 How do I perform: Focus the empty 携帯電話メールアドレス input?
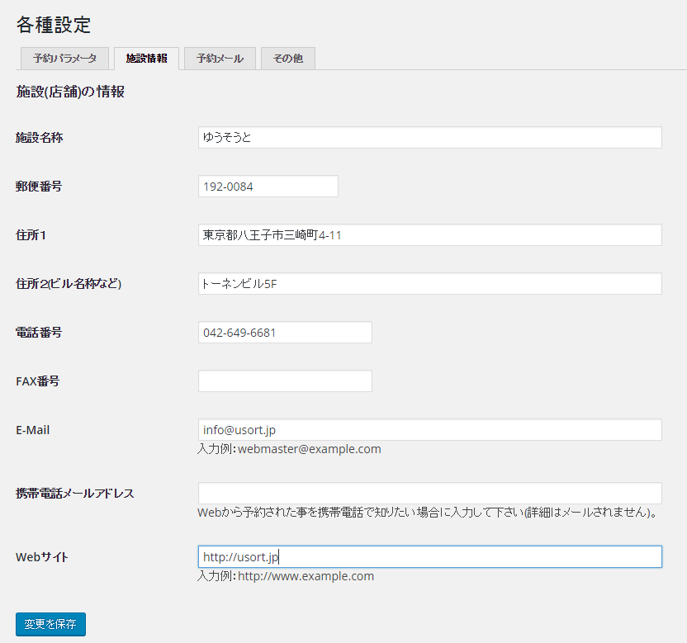click(x=429, y=494)
